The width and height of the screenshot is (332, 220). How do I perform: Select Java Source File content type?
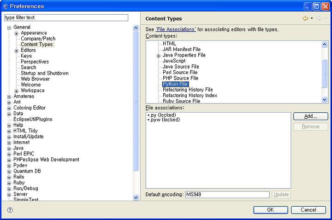point(181,67)
